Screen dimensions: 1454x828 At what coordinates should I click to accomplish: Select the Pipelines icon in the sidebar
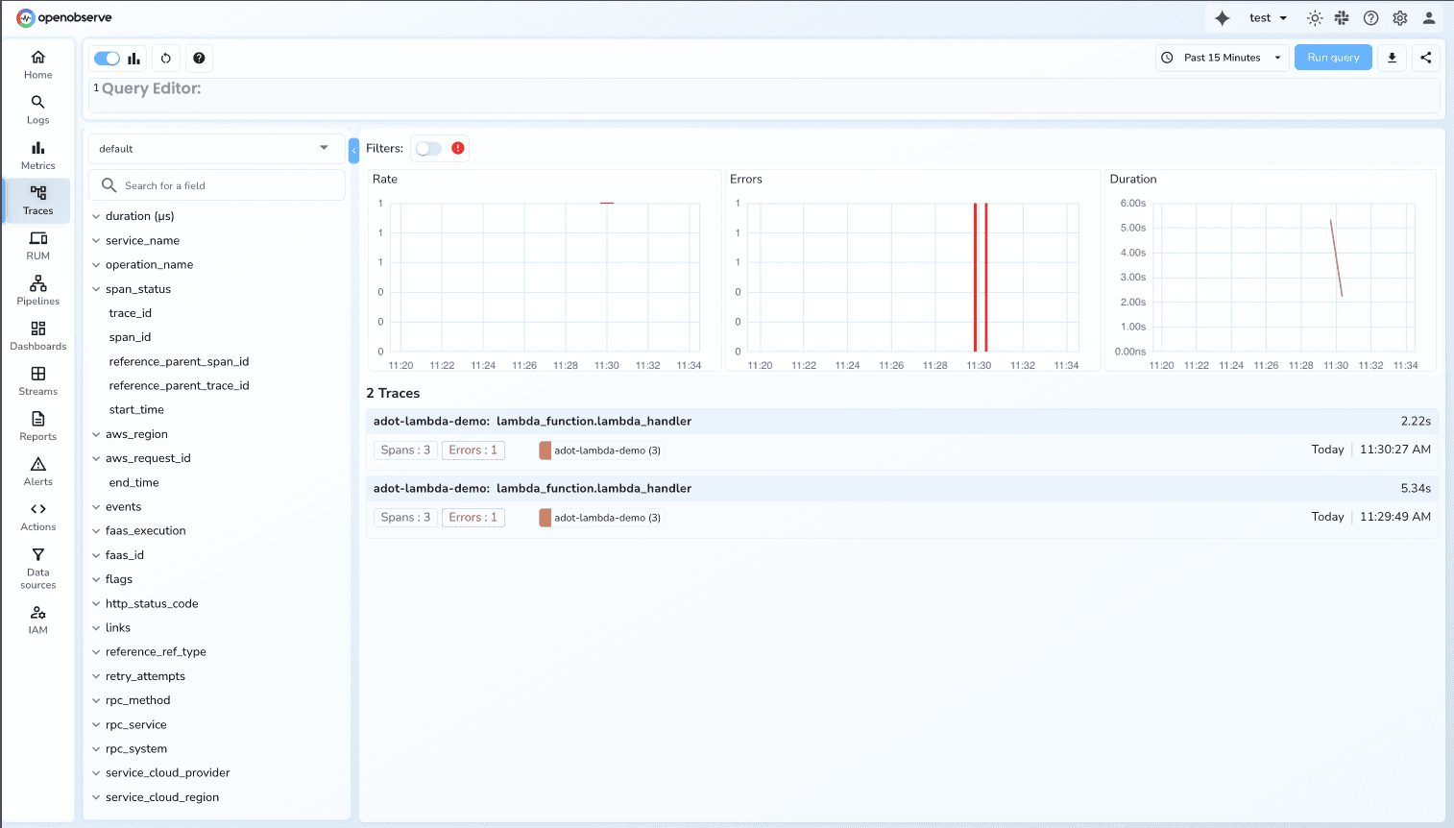37,290
